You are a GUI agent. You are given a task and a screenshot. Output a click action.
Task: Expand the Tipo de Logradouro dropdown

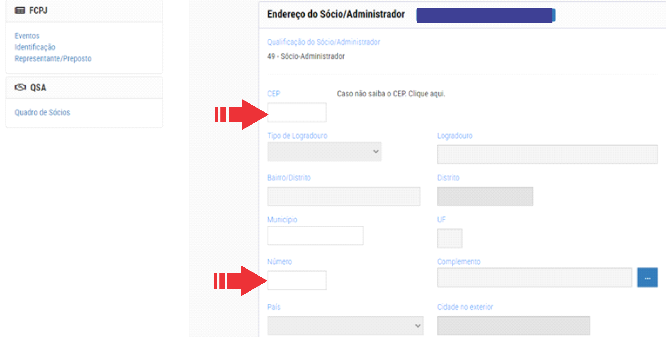pos(324,152)
